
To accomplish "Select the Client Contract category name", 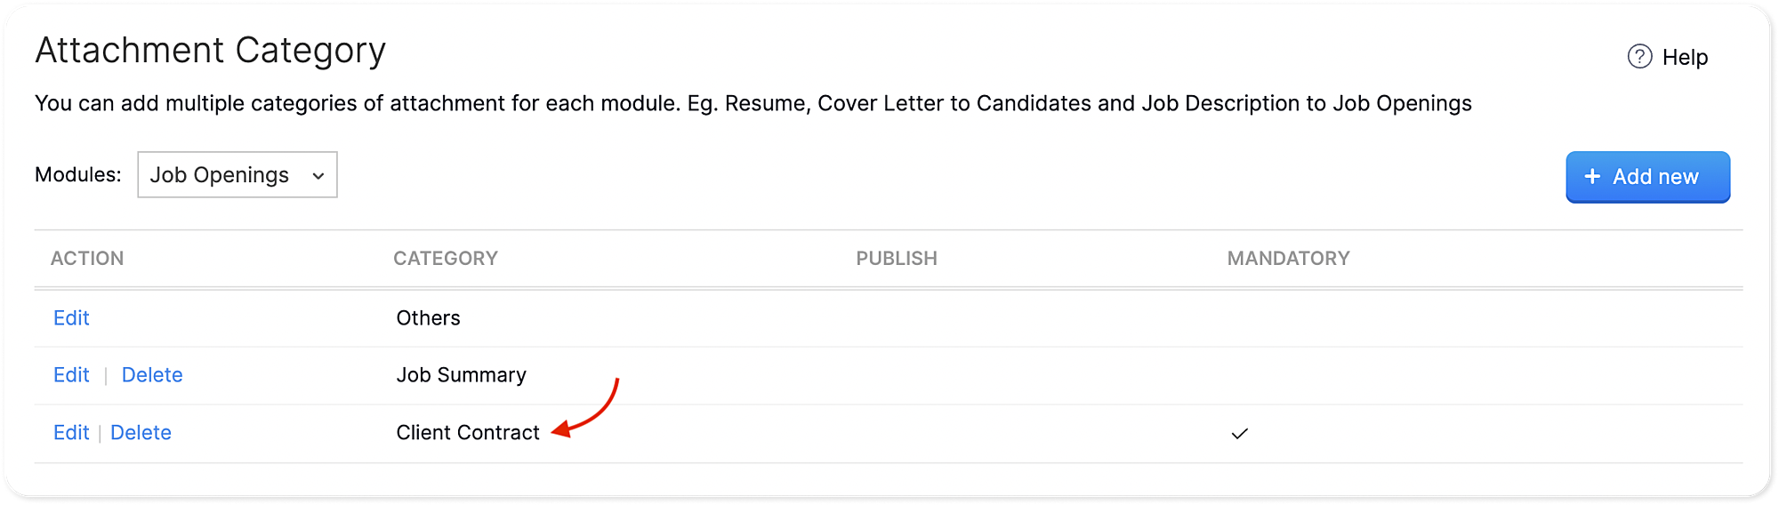I will (468, 433).
